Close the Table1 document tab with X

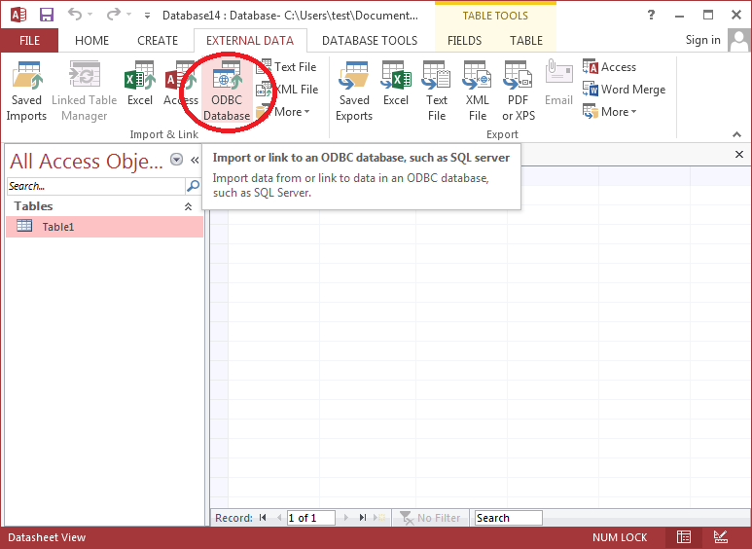click(739, 154)
